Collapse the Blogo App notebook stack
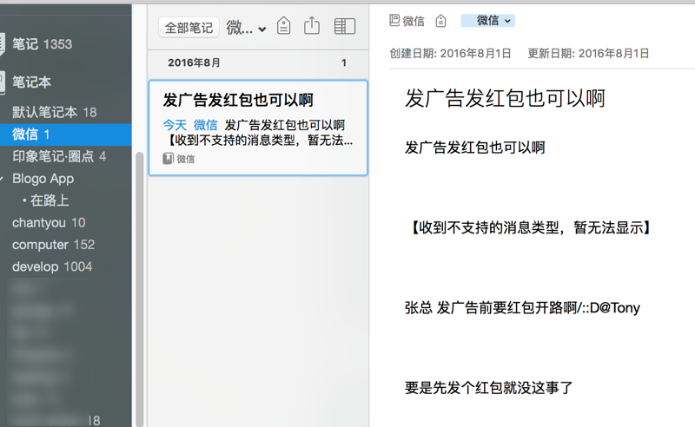The height and width of the screenshot is (427, 695). 3,179
